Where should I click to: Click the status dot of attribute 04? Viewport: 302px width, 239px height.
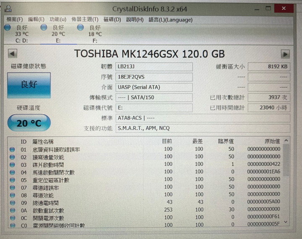(x=12, y=172)
